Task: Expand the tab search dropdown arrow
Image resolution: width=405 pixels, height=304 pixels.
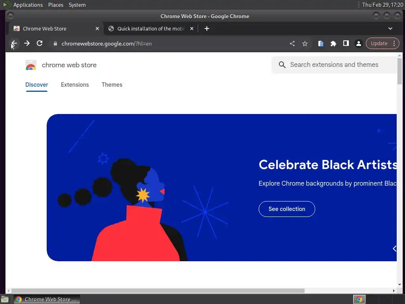Action: [x=390, y=28]
